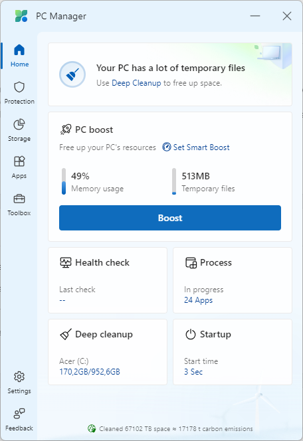Viewport: 303px width, 441px height.
Task: Open Settings gear icon in sidebar
Action: [x=19, y=377]
